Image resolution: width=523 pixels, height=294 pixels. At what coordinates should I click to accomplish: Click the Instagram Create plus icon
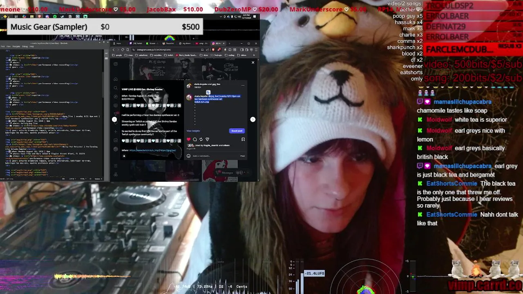point(116,131)
